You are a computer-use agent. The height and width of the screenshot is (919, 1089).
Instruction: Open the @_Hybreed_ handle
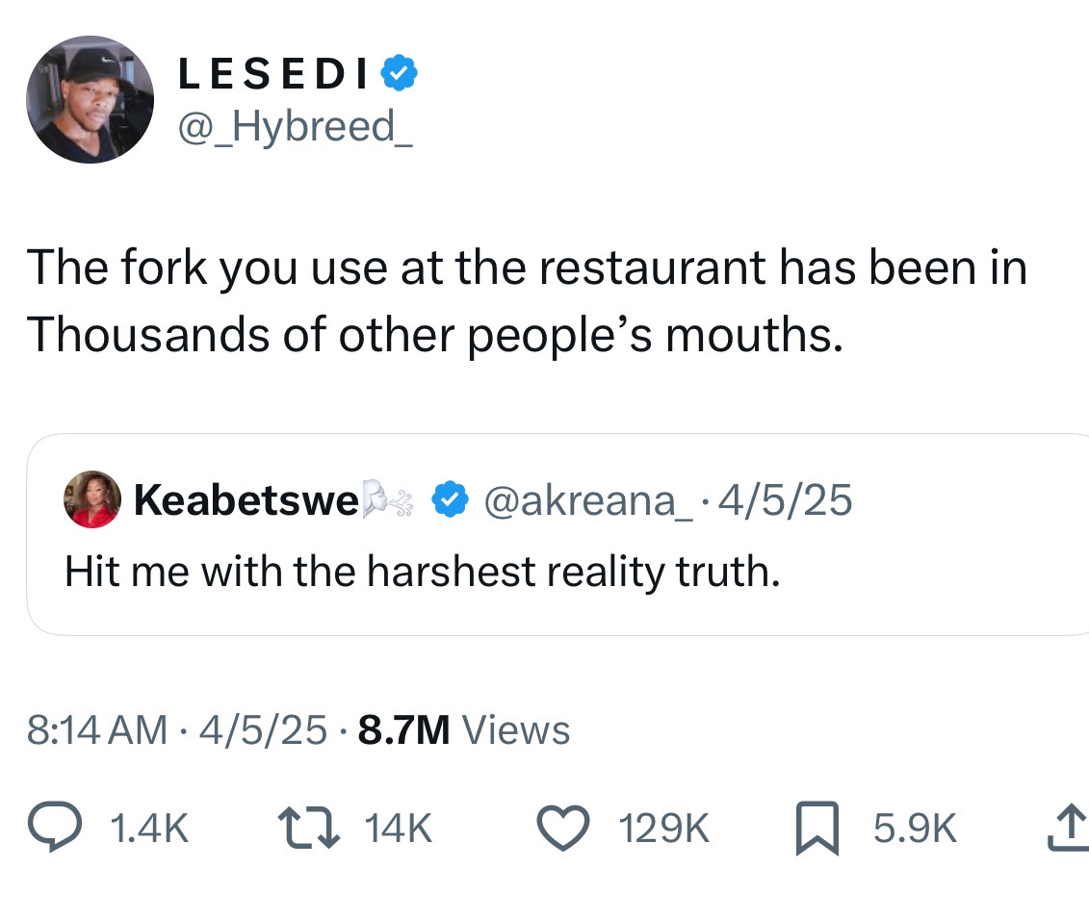tap(295, 126)
